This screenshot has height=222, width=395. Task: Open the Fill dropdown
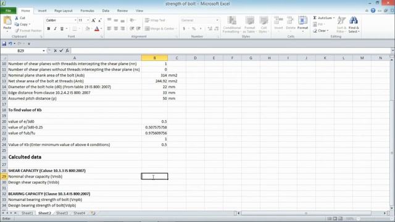(x=318, y=24)
